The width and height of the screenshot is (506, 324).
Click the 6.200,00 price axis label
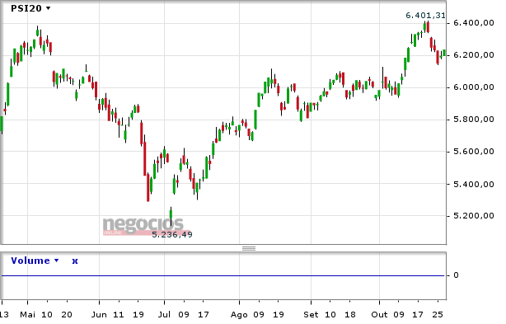click(x=473, y=55)
